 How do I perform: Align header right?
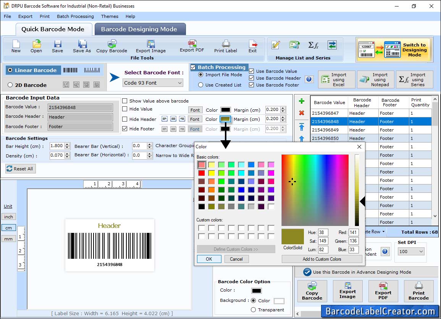coord(182,119)
